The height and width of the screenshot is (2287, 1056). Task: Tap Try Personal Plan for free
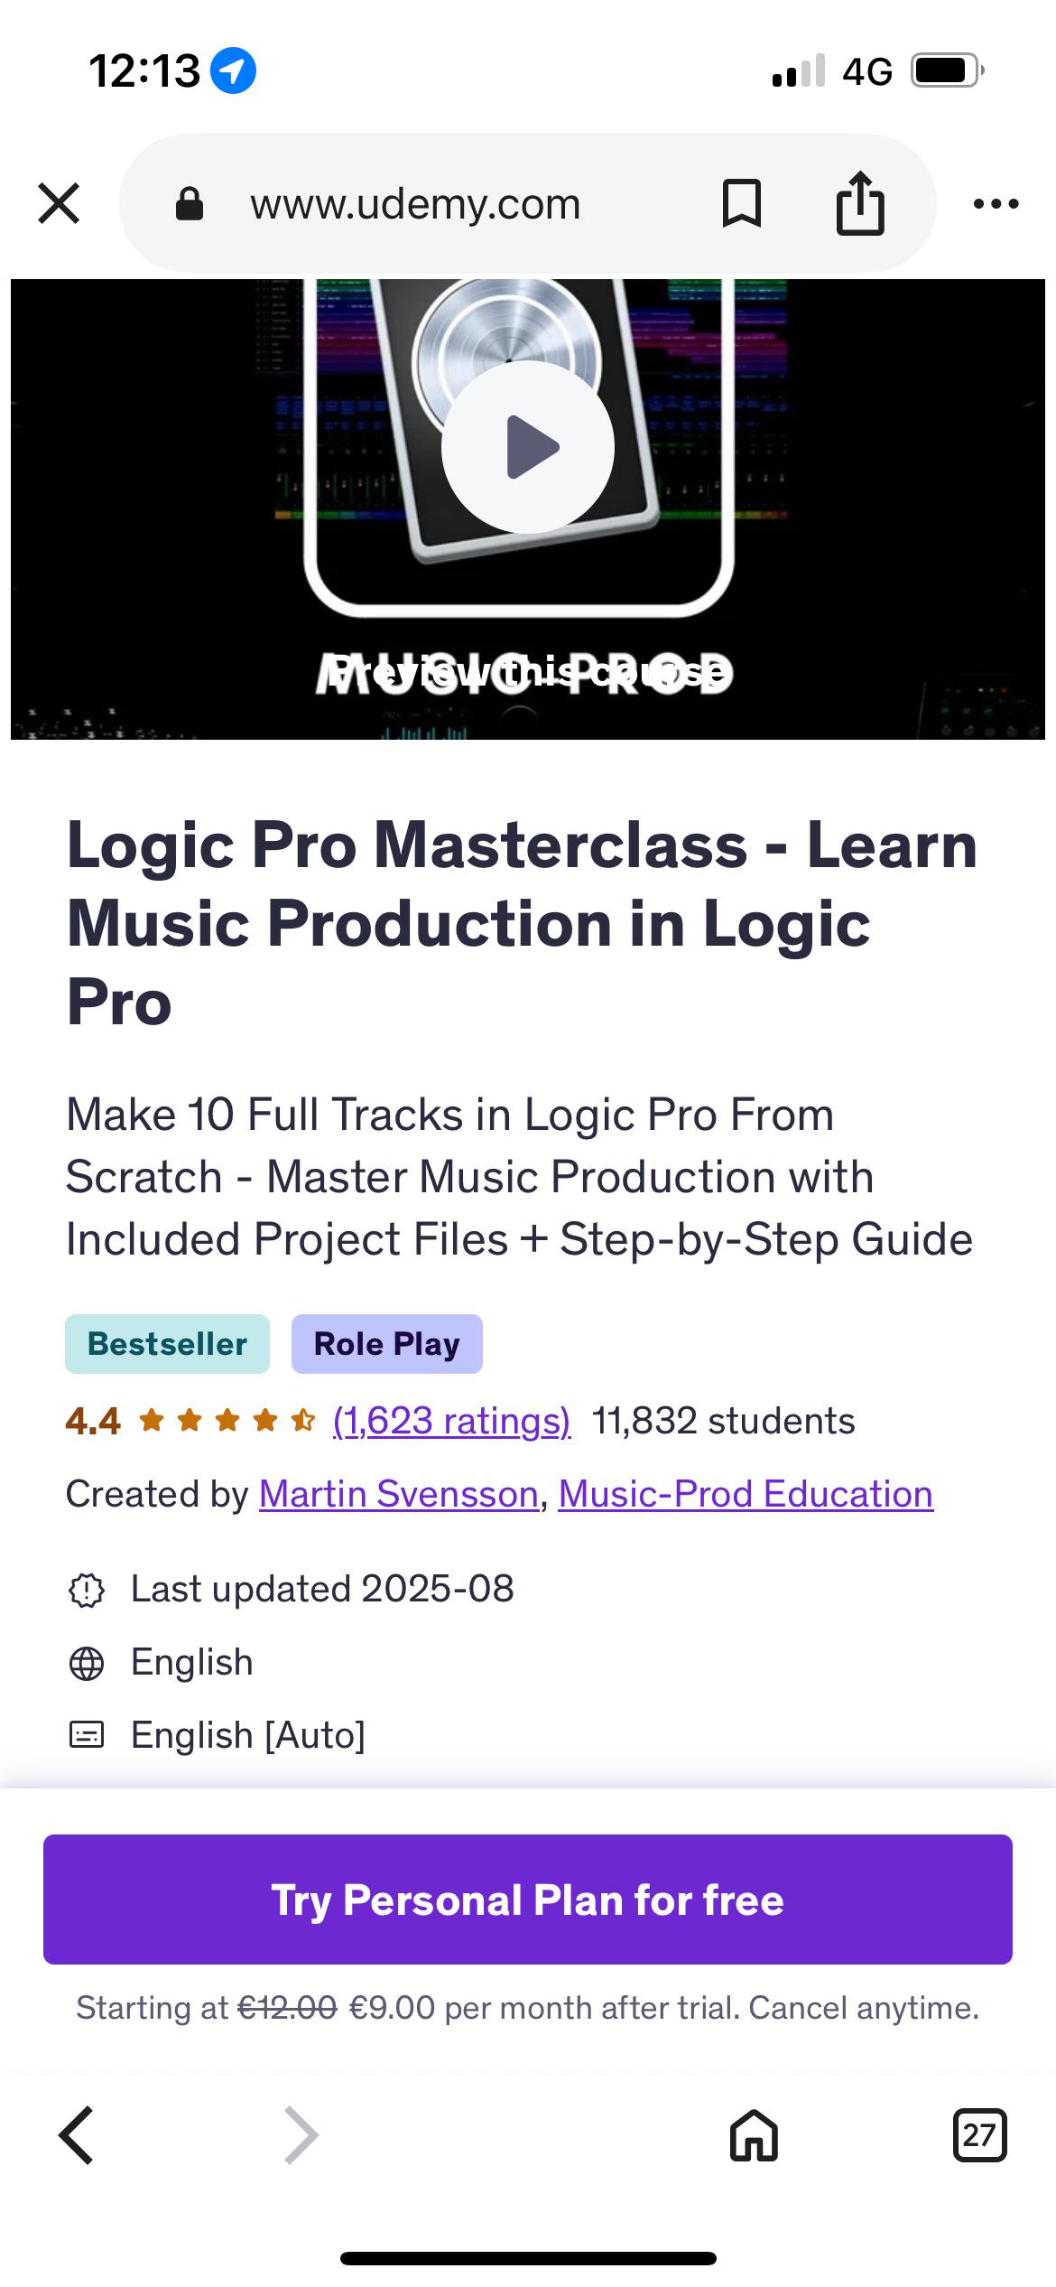[x=528, y=1900]
